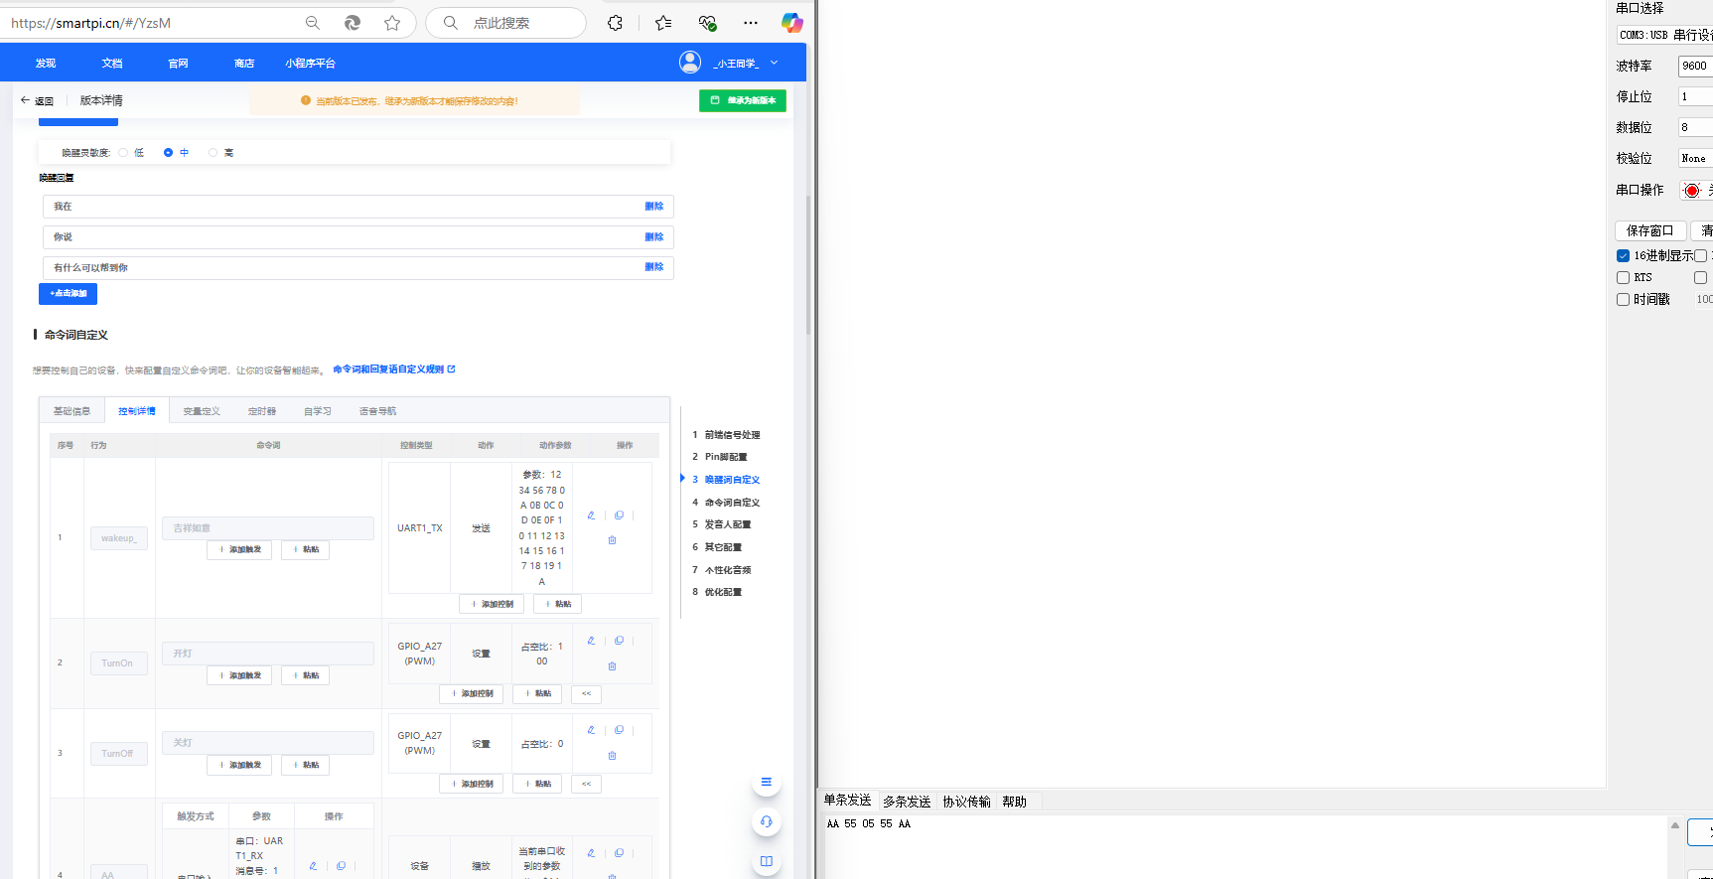Click copy icon in UART1_TX row
The image size is (1713, 879).
pyautogui.click(x=619, y=515)
